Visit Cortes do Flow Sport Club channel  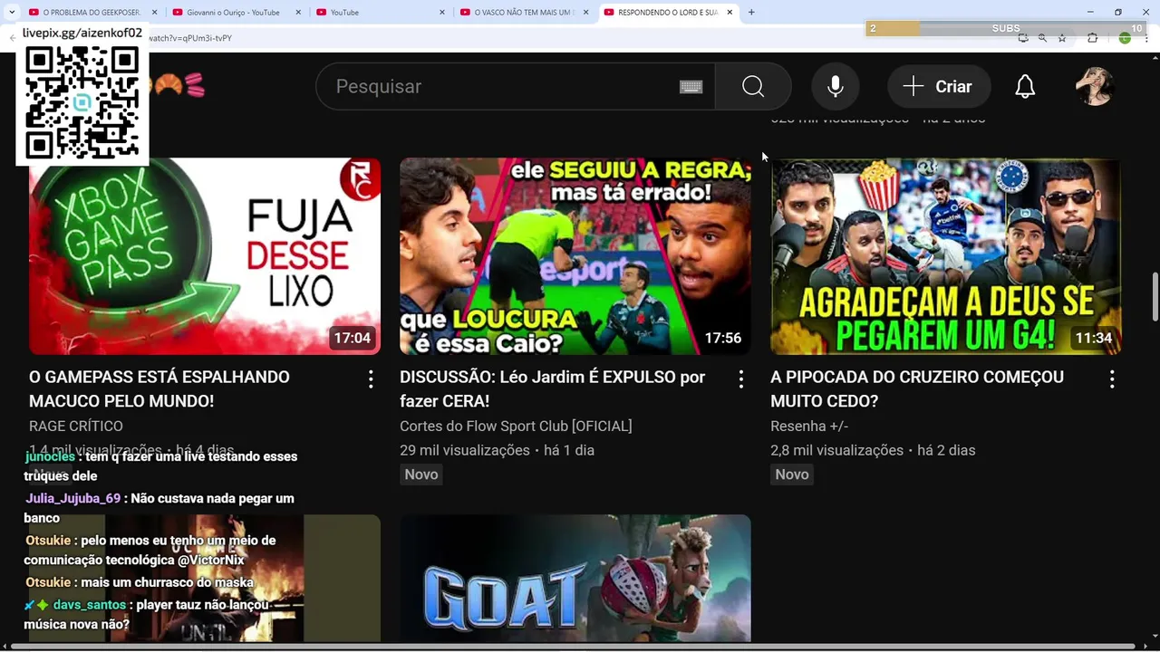click(516, 426)
